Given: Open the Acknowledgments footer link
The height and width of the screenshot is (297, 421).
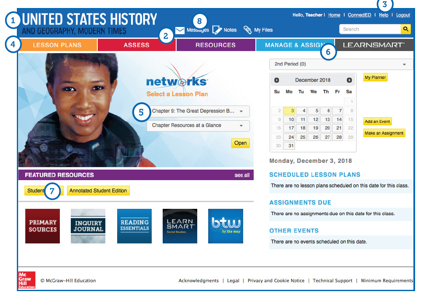Looking at the screenshot, I should click(198, 281).
